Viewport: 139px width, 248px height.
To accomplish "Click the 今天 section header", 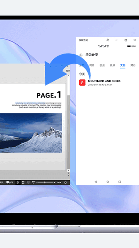I will pyautogui.click(x=82, y=74).
